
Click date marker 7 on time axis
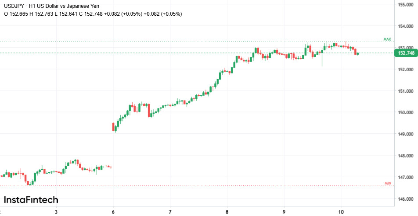(170, 212)
